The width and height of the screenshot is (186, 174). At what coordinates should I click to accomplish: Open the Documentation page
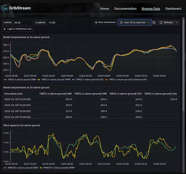coord(125,9)
